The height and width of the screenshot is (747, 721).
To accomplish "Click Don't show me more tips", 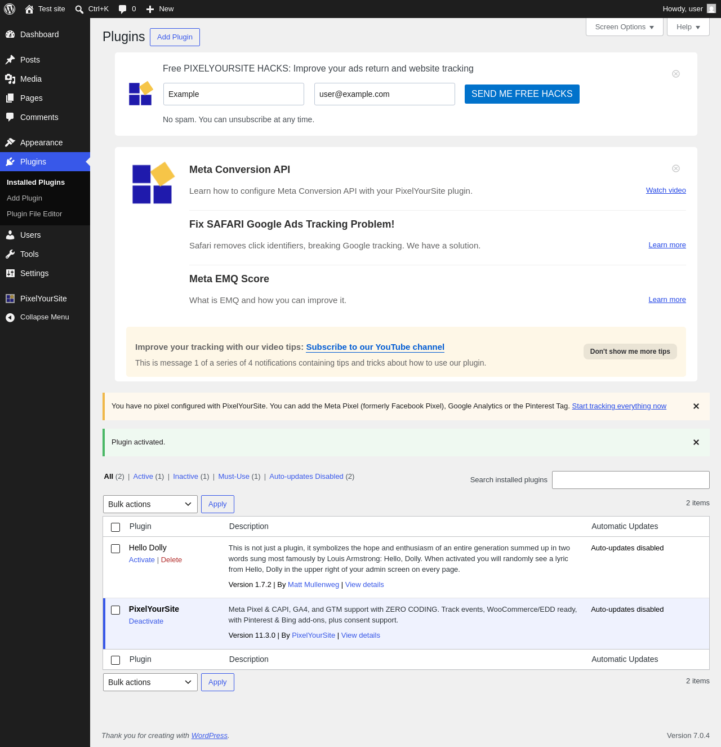I will 630,352.
